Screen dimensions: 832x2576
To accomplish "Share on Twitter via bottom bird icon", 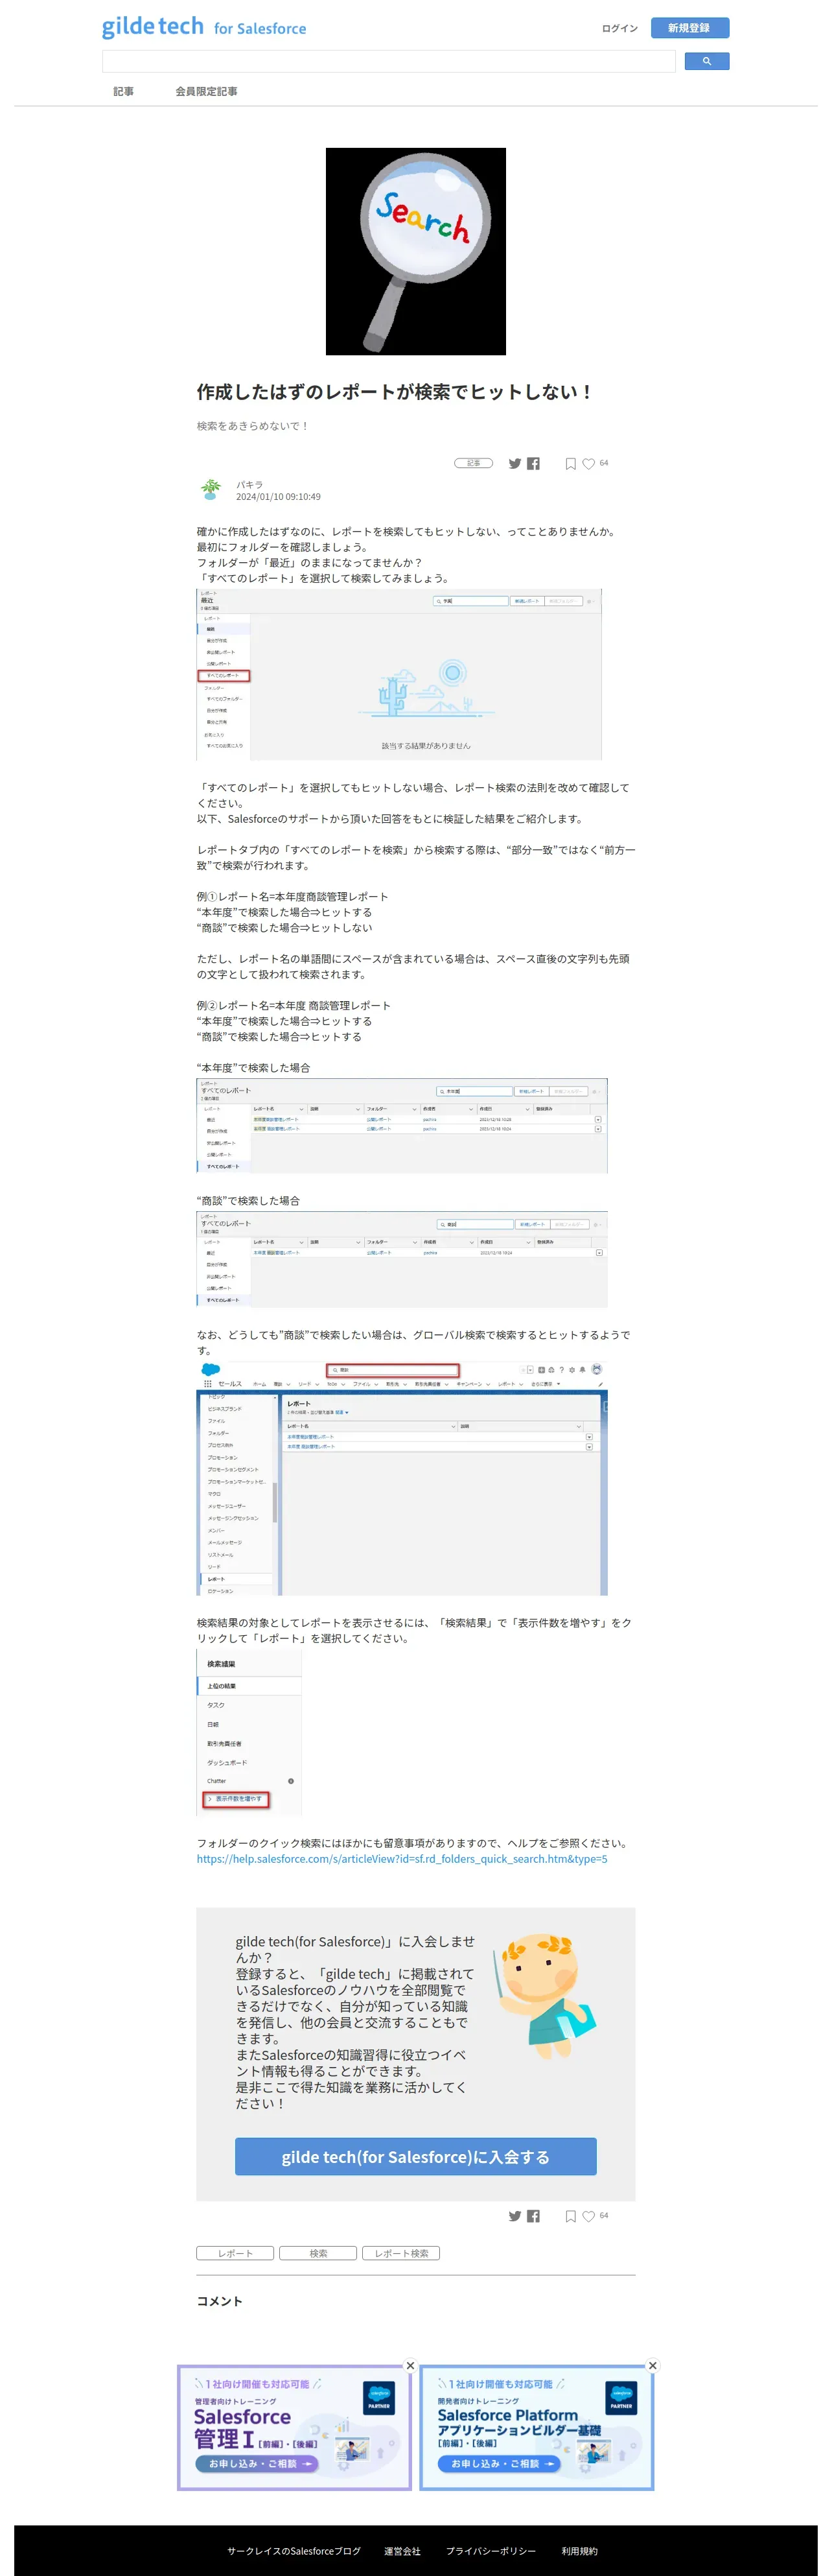I will pos(515,2216).
